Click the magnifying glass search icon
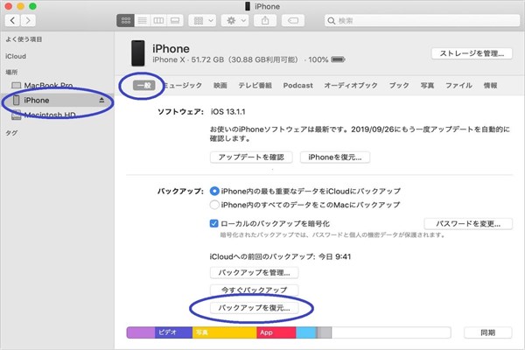 [331, 21]
